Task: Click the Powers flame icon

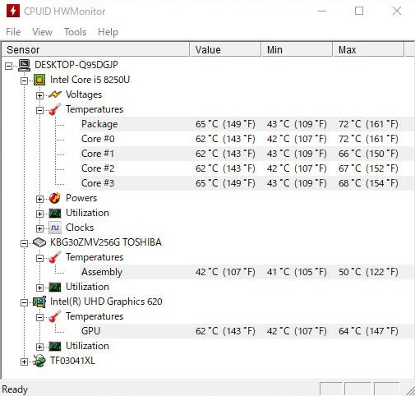Action: (55, 198)
